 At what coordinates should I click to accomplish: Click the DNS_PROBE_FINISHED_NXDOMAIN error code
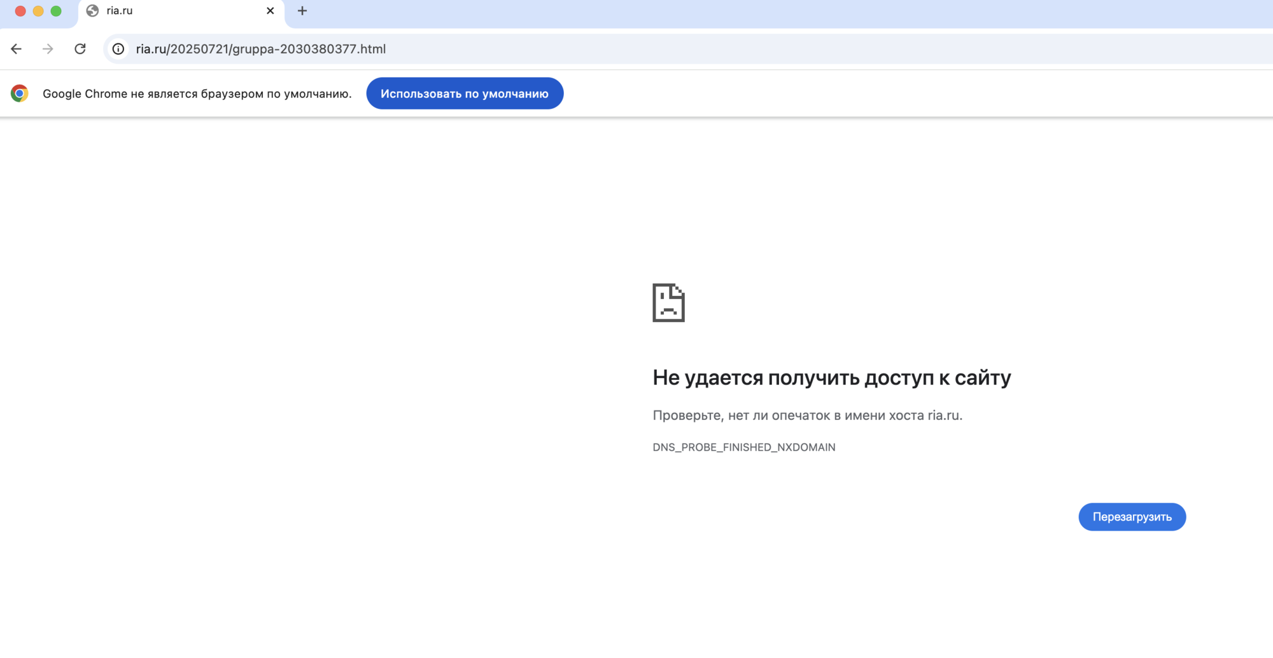[744, 447]
